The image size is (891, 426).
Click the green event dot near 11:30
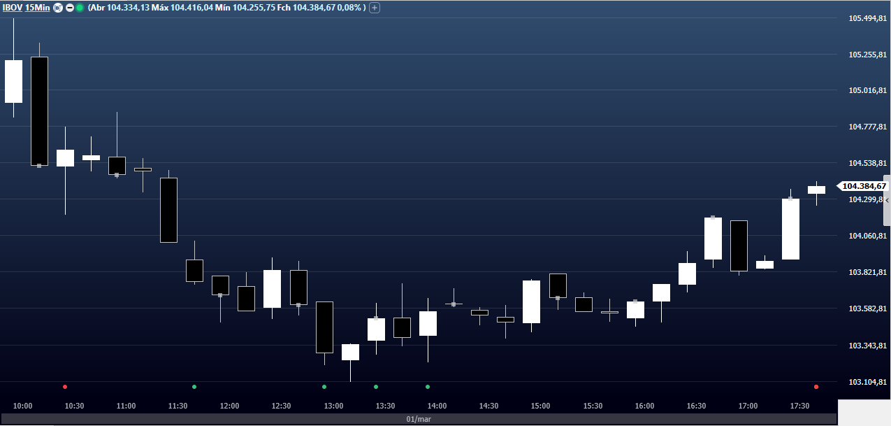pyautogui.click(x=194, y=387)
